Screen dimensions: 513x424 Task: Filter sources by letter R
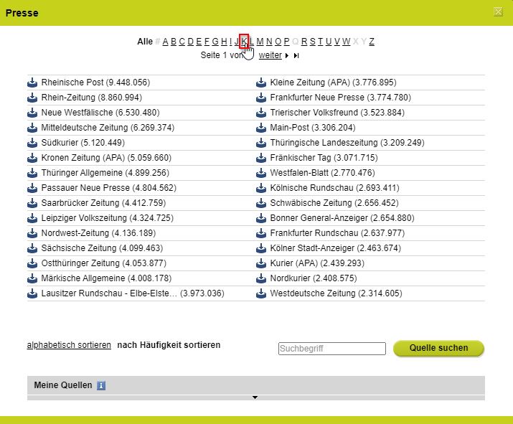[x=304, y=42]
